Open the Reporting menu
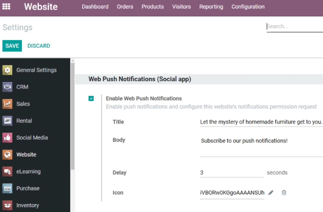Image resolution: width=323 pixels, height=212 pixels. [x=211, y=7]
